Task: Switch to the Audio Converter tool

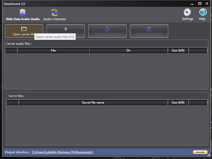Action: [x=55, y=15]
